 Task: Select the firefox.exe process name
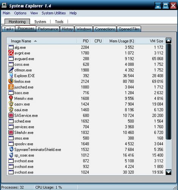[22, 81]
